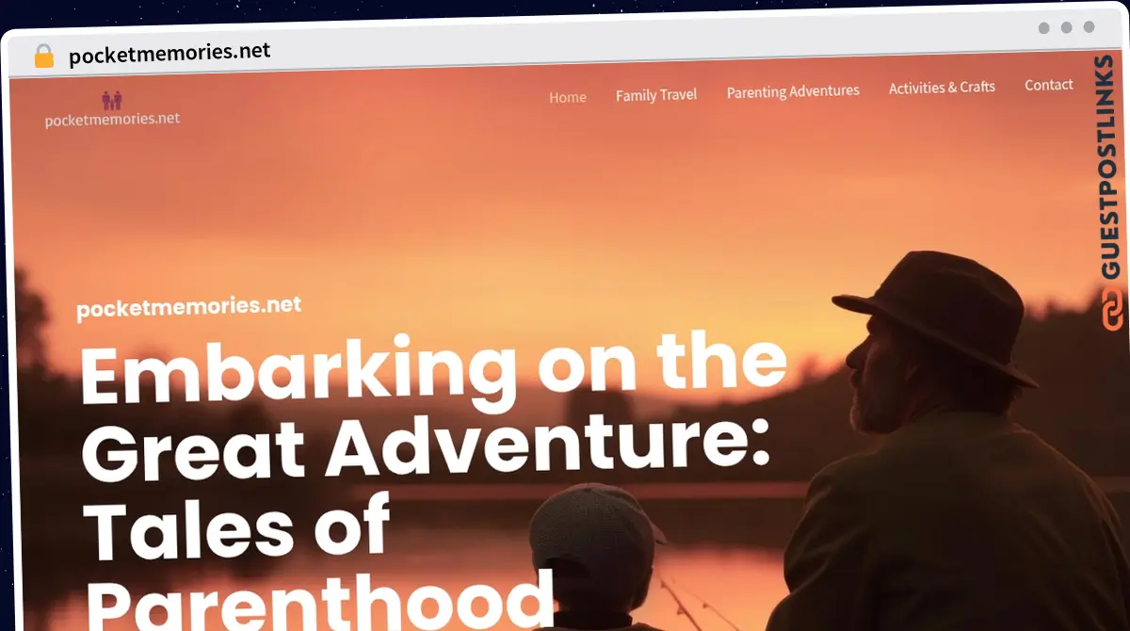Click the orange padlock security icon
The height and width of the screenshot is (631, 1130).
pos(44,56)
